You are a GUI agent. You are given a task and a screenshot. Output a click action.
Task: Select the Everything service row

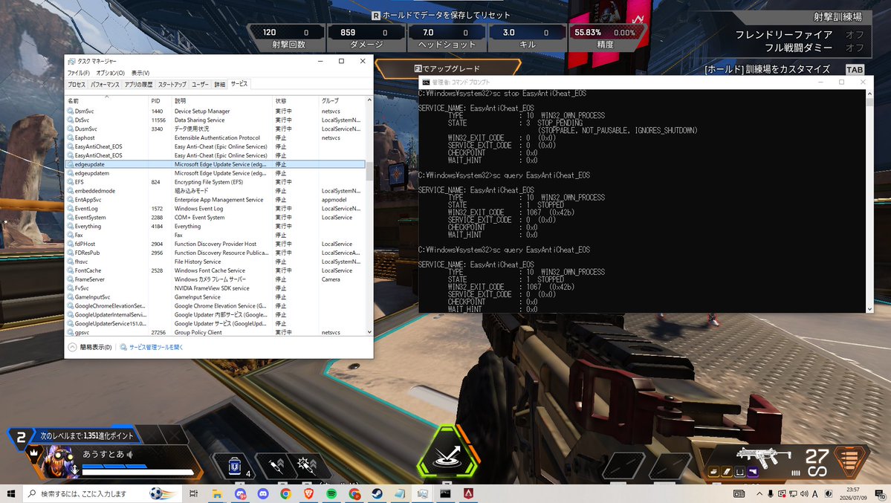[x=216, y=226]
